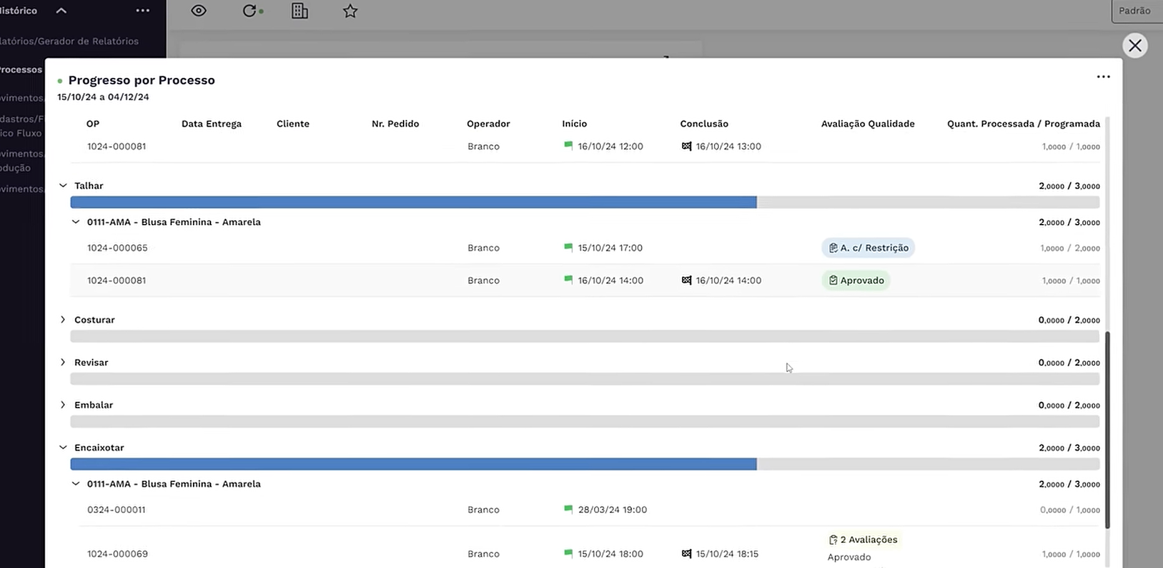Close the dialog with the X button
Viewport: 1163px width, 568px height.
click(1135, 46)
